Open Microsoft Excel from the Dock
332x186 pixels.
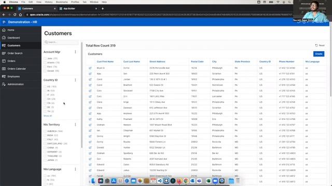pyautogui.click(x=209, y=181)
